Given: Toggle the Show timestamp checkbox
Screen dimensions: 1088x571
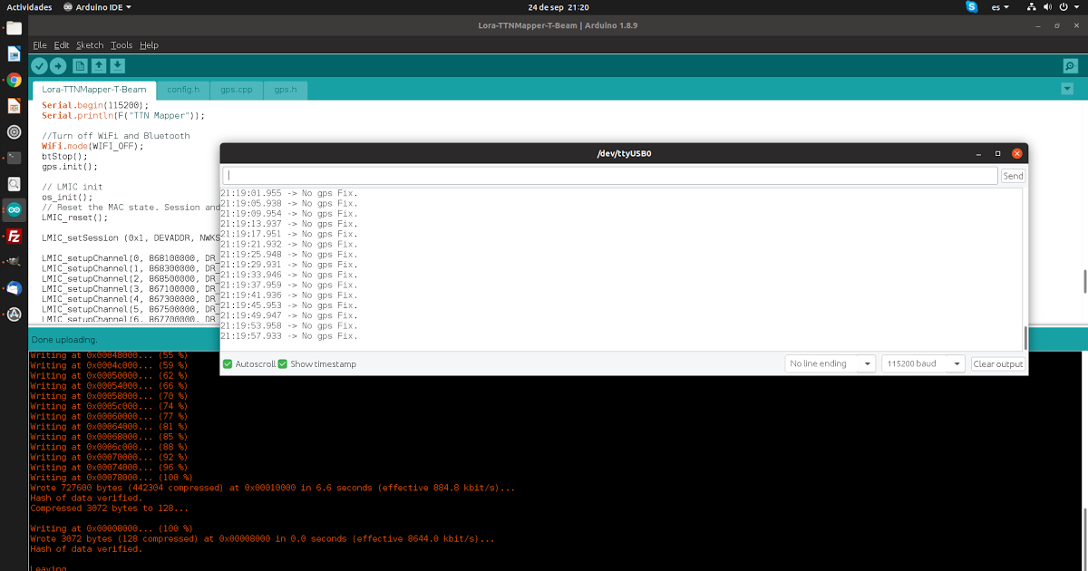Looking at the screenshot, I should (x=283, y=364).
